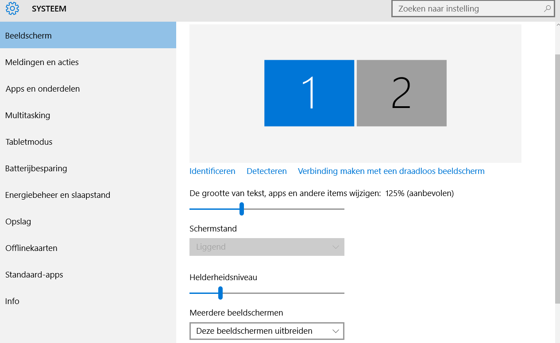Click the 'Schermstand' label

click(x=213, y=228)
